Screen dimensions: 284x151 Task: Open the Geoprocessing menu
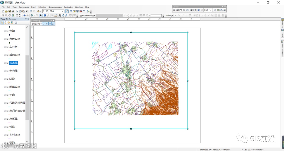pos(55,7)
